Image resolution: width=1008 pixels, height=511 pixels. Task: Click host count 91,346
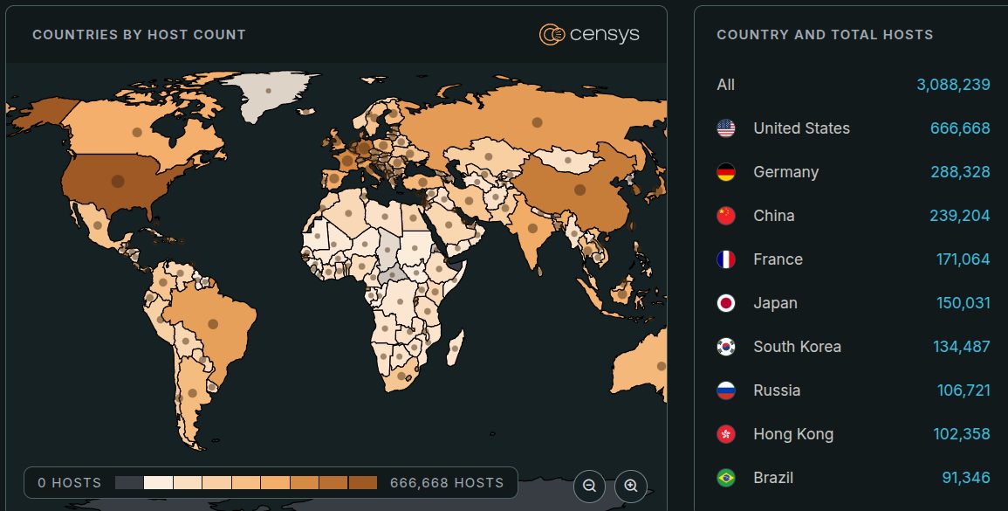point(966,478)
